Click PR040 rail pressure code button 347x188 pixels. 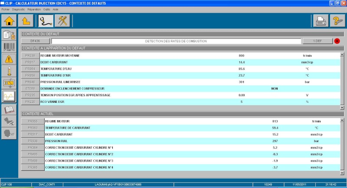(30, 82)
